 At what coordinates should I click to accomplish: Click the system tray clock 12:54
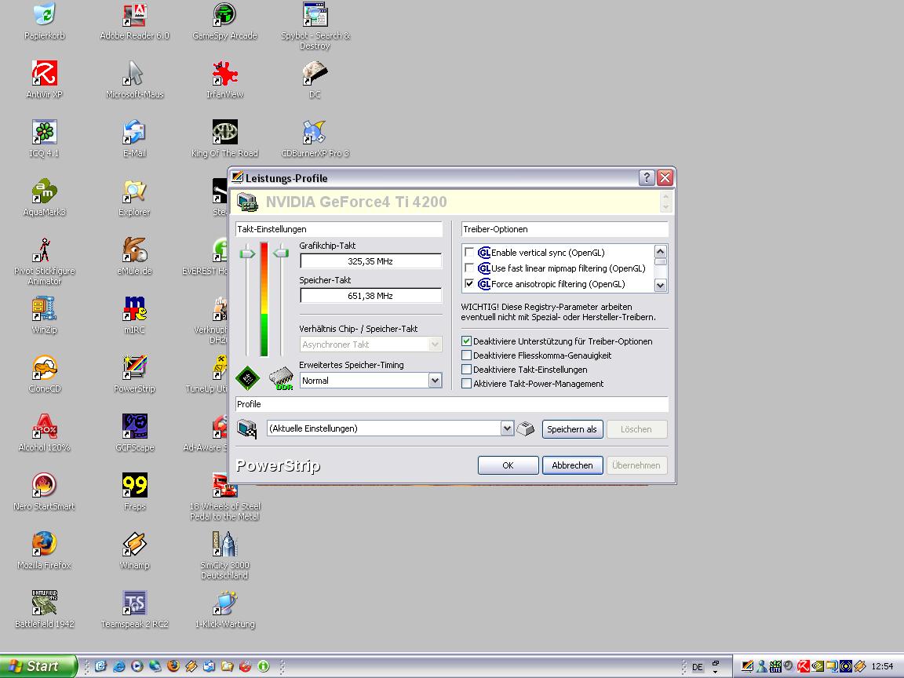[882, 666]
